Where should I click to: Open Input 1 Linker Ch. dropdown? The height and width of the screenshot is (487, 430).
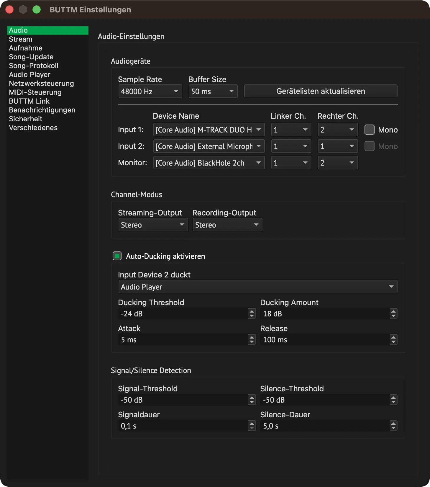tap(291, 130)
